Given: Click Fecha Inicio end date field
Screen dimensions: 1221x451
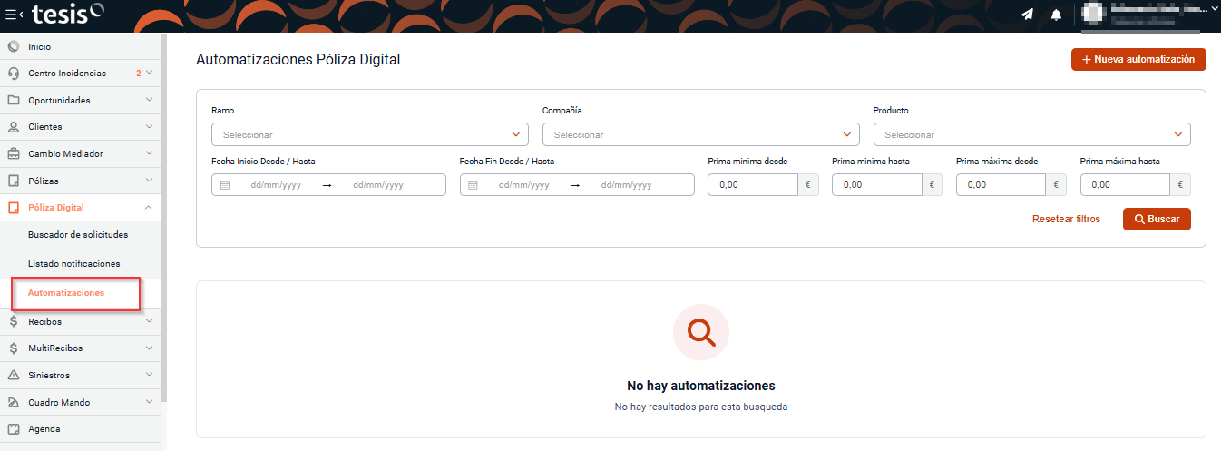Looking at the screenshot, I should (x=377, y=185).
